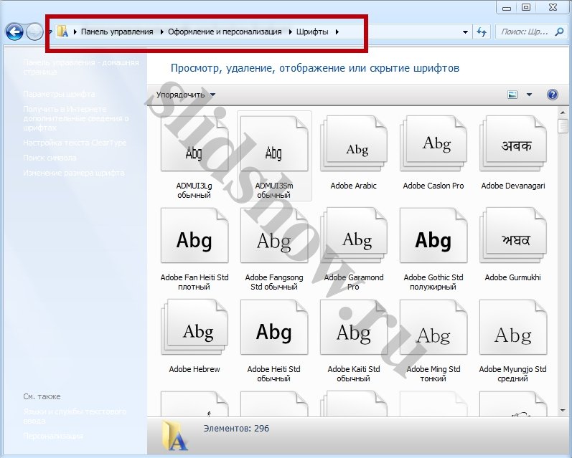Expand arrow before Шрифты breadcrumb

291,32
